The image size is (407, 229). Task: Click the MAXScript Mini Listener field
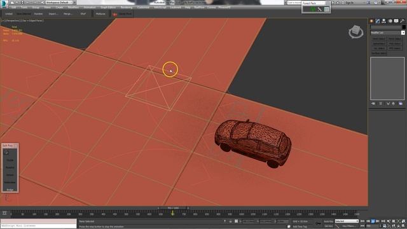tap(38, 226)
